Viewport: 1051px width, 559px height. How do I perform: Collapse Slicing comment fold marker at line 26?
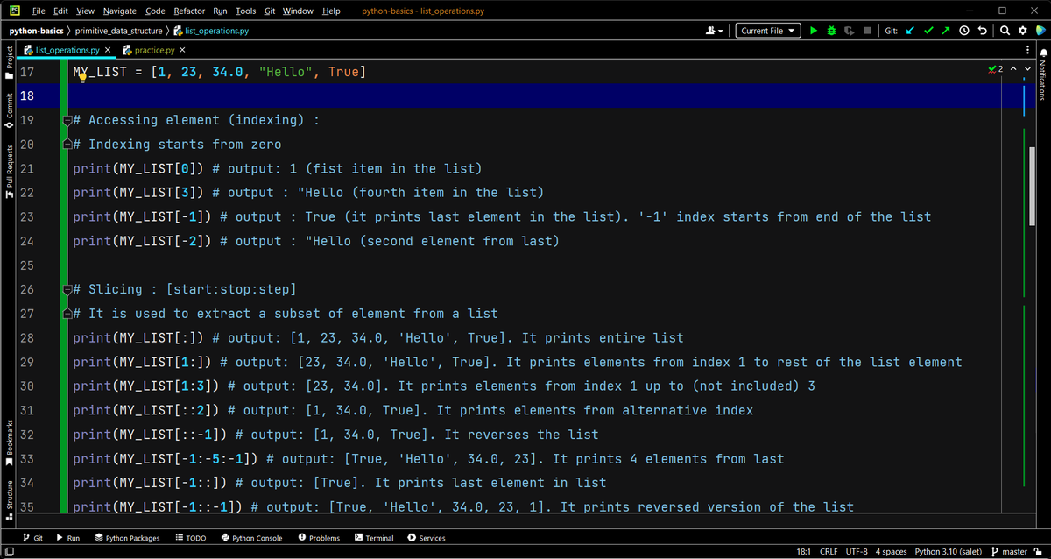point(67,289)
